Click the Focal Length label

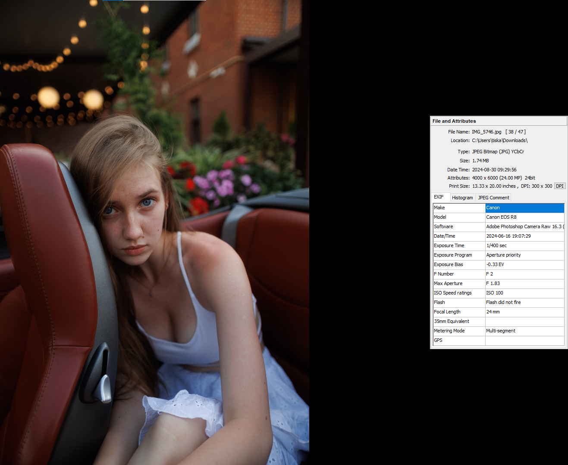459,312
